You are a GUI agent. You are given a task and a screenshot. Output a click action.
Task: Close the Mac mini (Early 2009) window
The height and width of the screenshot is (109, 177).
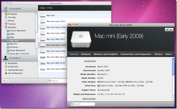(70, 25)
